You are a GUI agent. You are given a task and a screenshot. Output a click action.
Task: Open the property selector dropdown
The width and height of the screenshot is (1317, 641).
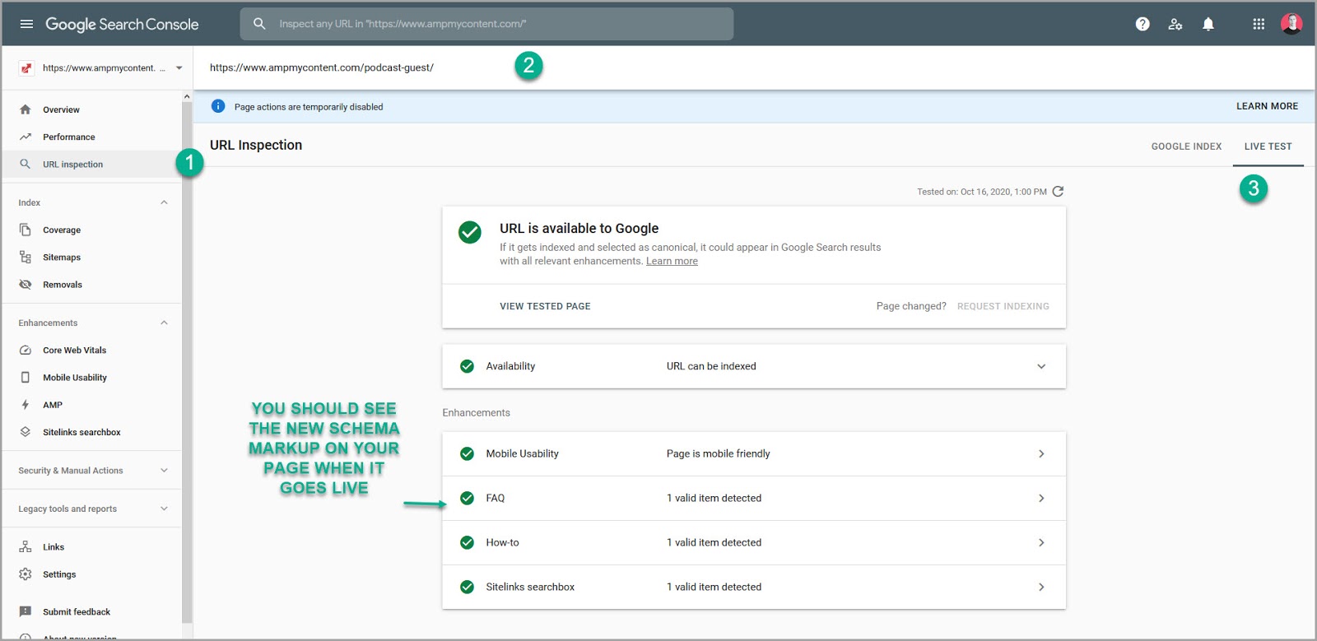179,68
